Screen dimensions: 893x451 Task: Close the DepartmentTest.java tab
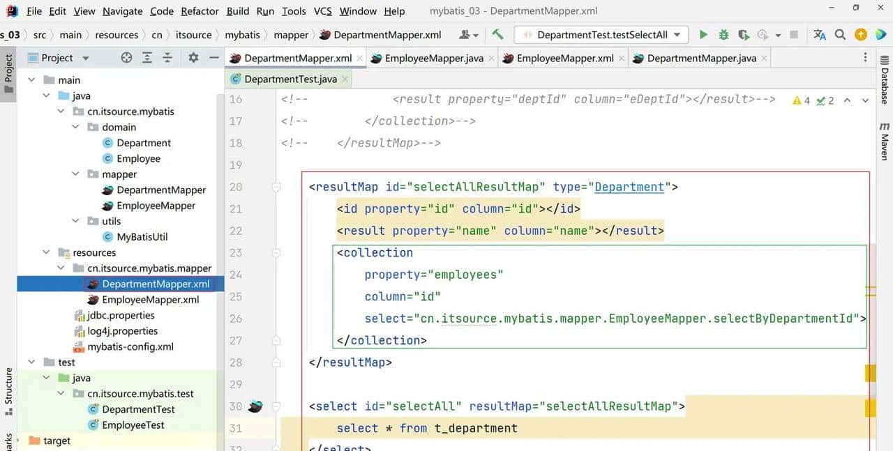[x=345, y=79]
